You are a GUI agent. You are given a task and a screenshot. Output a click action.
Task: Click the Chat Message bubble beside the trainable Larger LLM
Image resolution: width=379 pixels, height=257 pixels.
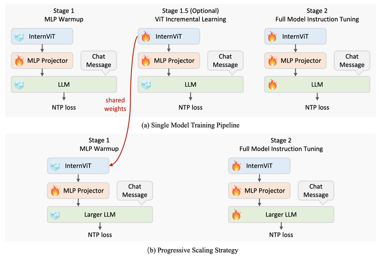315,190
